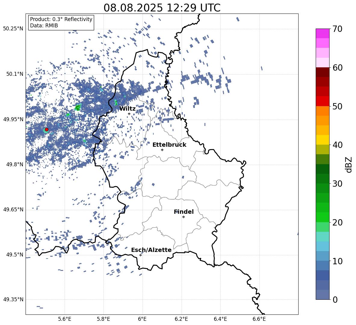356x325 pixels.
Task: Click the 6°E longitude label
Action: 143,319
